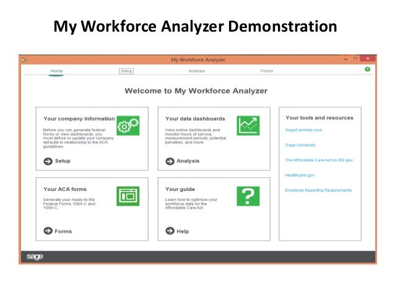Screen dimensions: 395x297
Task: Click the Your tools and resources heading
Action: tap(319, 118)
